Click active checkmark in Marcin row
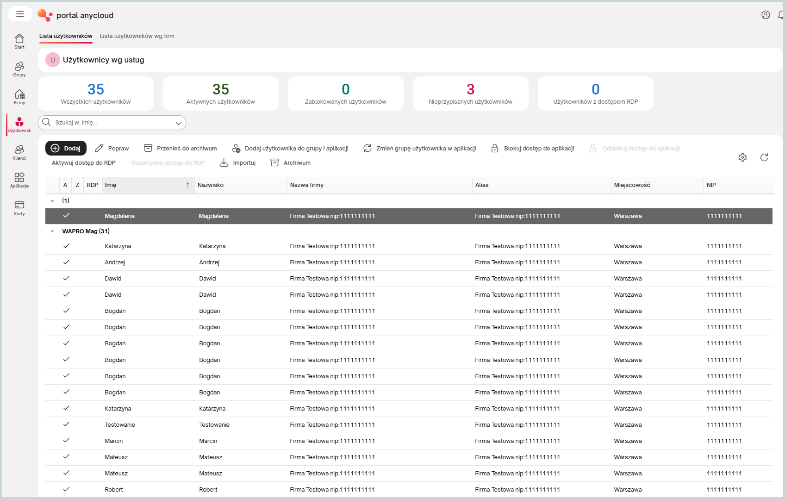The height and width of the screenshot is (499, 785). coord(66,441)
